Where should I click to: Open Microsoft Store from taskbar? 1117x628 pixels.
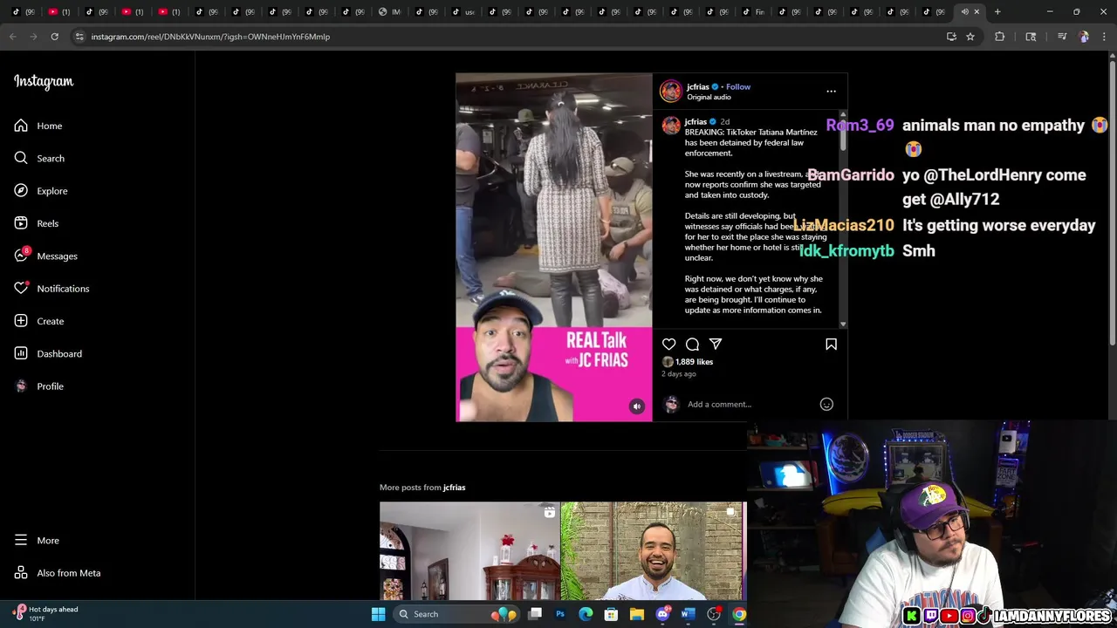click(x=611, y=614)
